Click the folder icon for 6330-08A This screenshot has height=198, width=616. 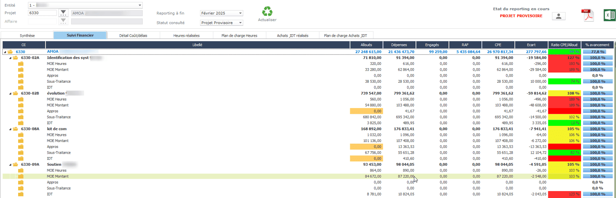(16, 129)
